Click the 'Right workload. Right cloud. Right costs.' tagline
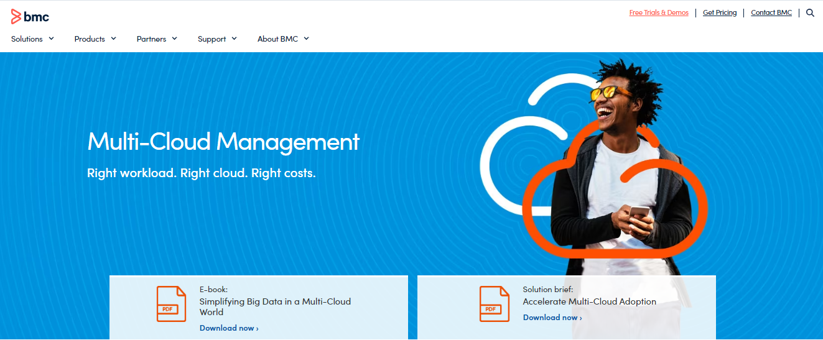 (x=202, y=173)
